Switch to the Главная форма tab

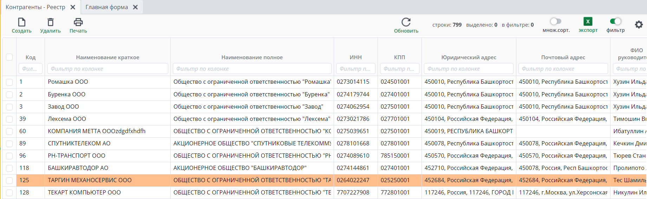pos(106,7)
